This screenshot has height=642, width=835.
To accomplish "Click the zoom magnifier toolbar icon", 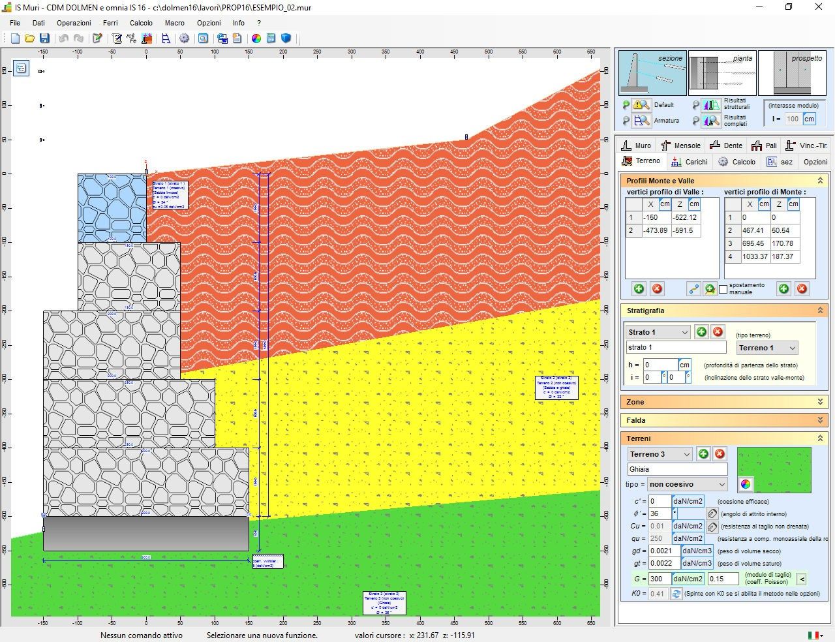I will 204,38.
